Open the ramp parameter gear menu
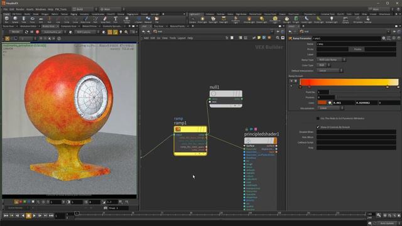Screen dimensions: 402x226 tap(384, 38)
